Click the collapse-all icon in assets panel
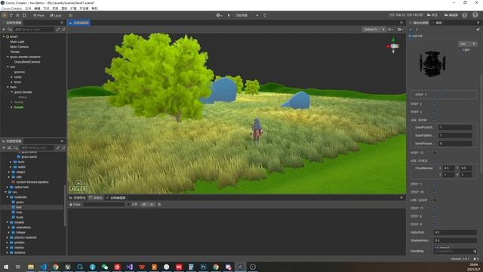Viewport: 483px width, 272px height. pyautogui.click(x=57, y=148)
